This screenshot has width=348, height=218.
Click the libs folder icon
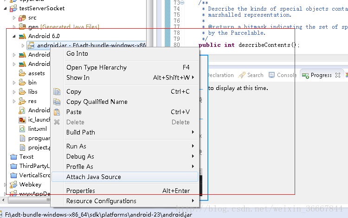pyautogui.click(x=22, y=91)
